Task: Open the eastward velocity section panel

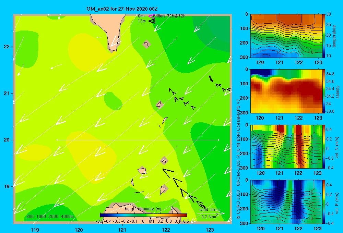Action: pos(286,202)
